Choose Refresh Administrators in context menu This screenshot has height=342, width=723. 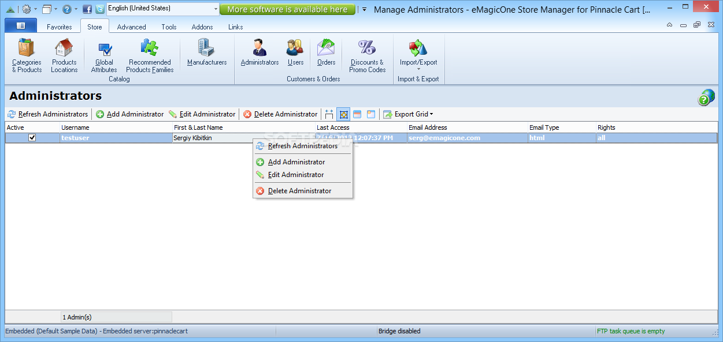coord(303,146)
